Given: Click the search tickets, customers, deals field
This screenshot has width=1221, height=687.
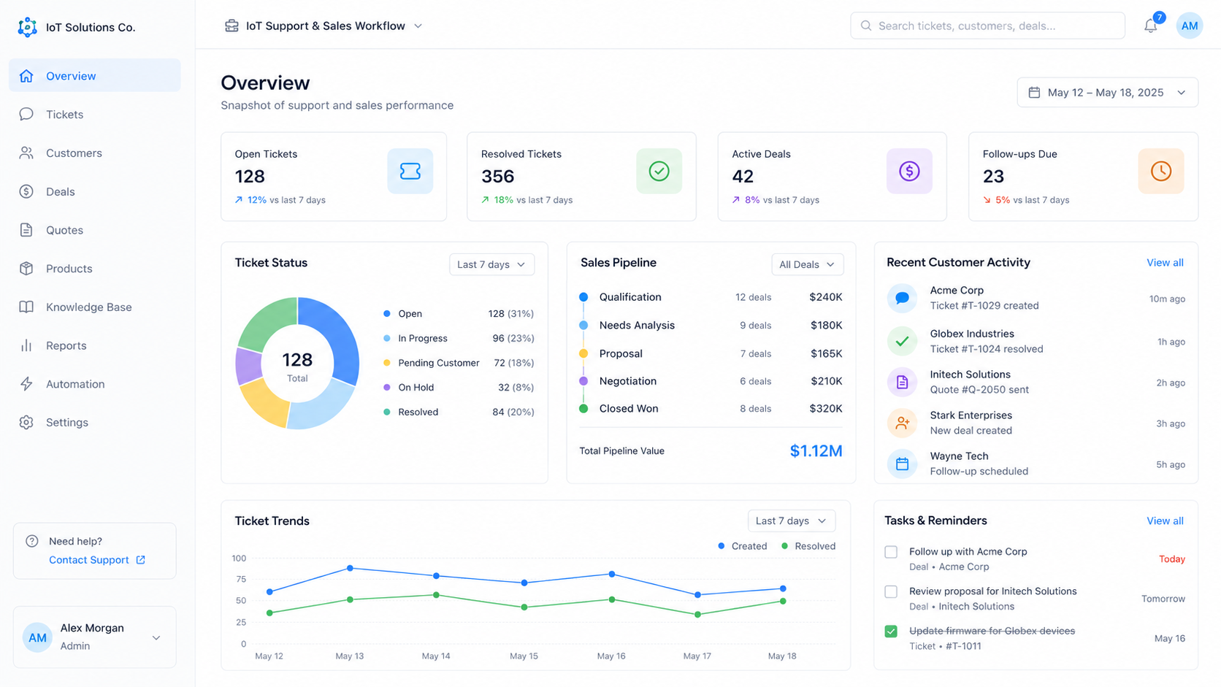Looking at the screenshot, I should [987, 26].
